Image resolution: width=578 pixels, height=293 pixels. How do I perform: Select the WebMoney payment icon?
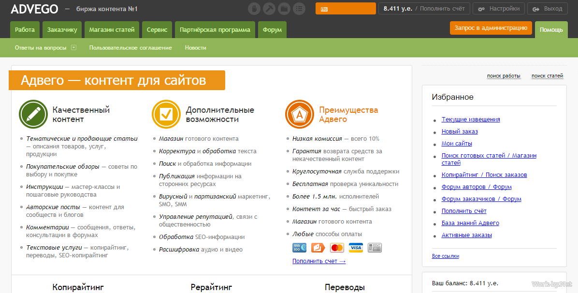pyautogui.click(x=299, y=247)
